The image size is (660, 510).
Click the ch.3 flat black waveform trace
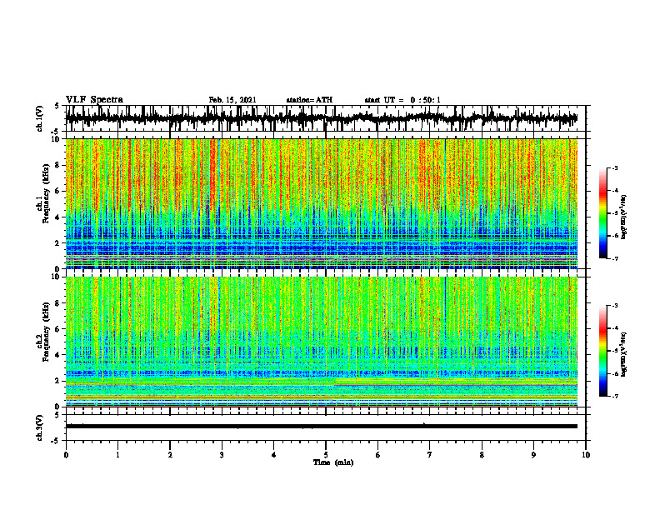click(322, 427)
